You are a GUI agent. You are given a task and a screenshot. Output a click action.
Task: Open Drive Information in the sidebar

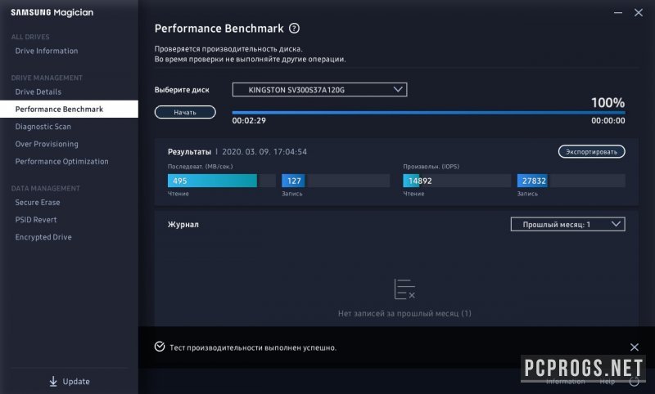(x=47, y=51)
